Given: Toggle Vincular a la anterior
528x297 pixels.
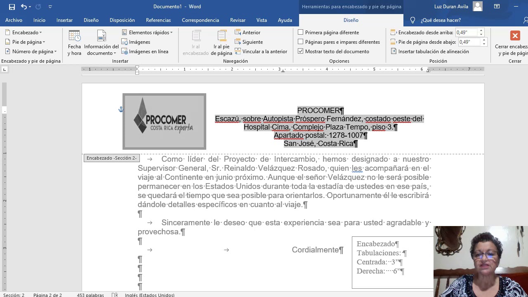Looking at the screenshot, I should 261,52.
